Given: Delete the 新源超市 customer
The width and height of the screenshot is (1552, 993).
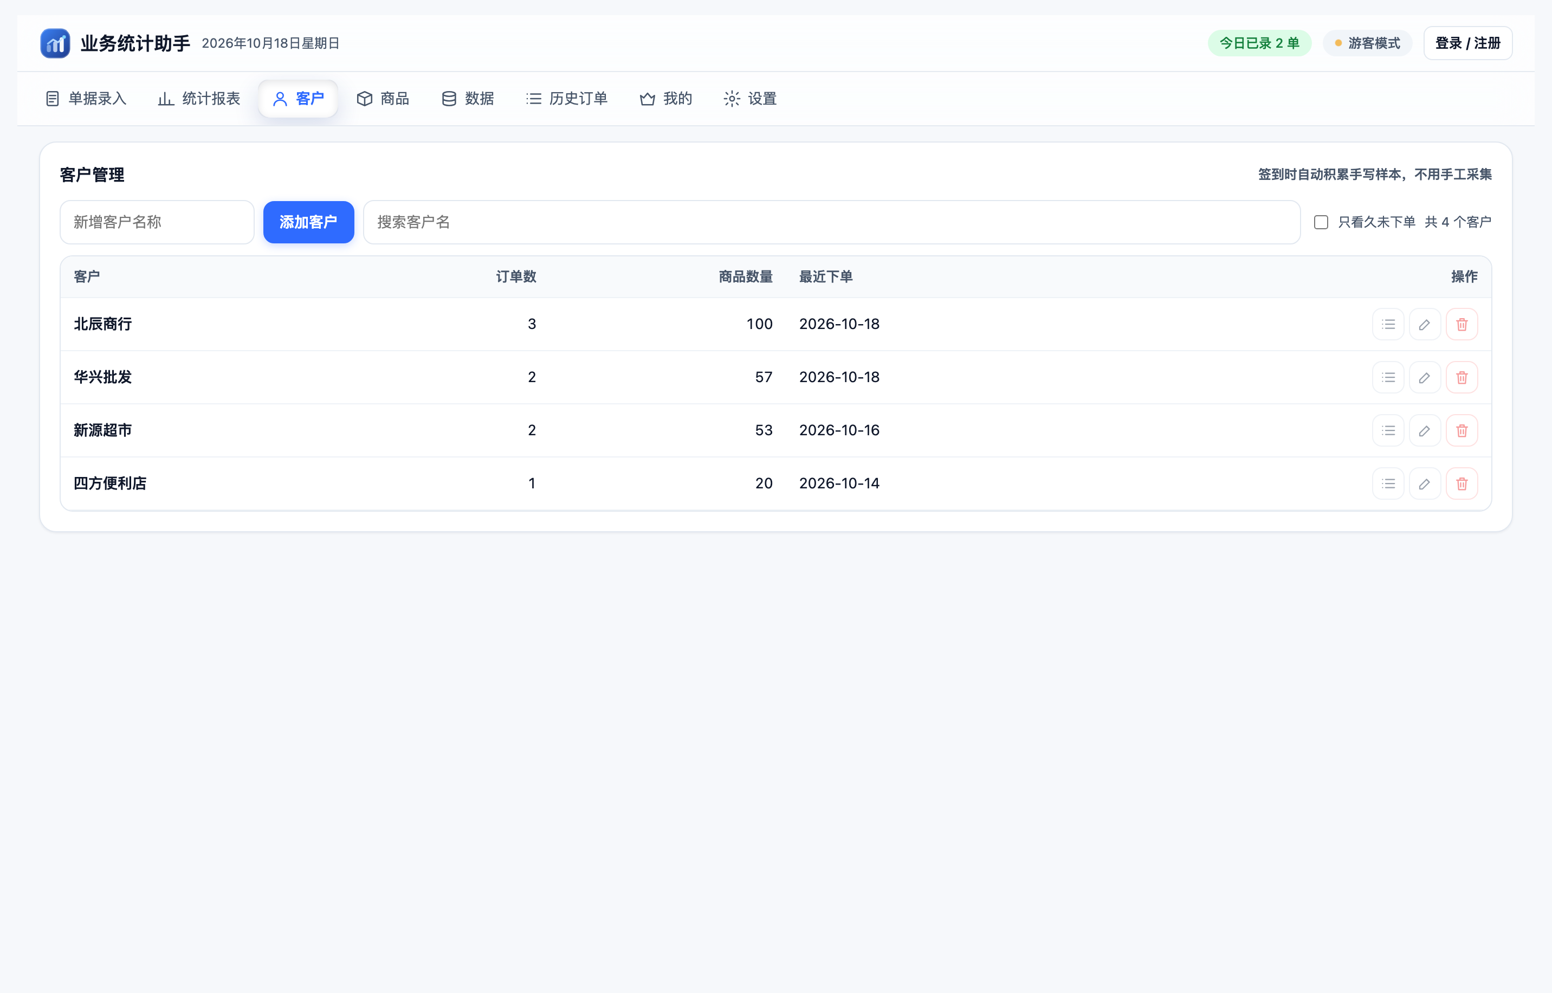Looking at the screenshot, I should tap(1462, 430).
